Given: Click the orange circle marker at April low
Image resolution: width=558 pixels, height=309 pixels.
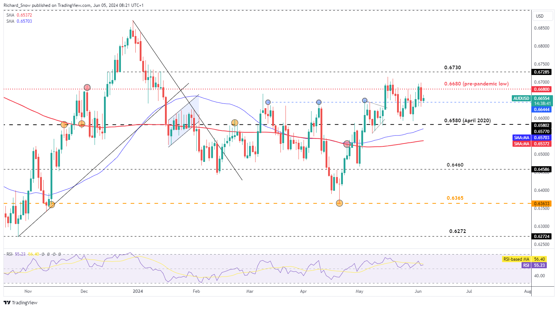Looking at the screenshot, I should tap(339, 203).
